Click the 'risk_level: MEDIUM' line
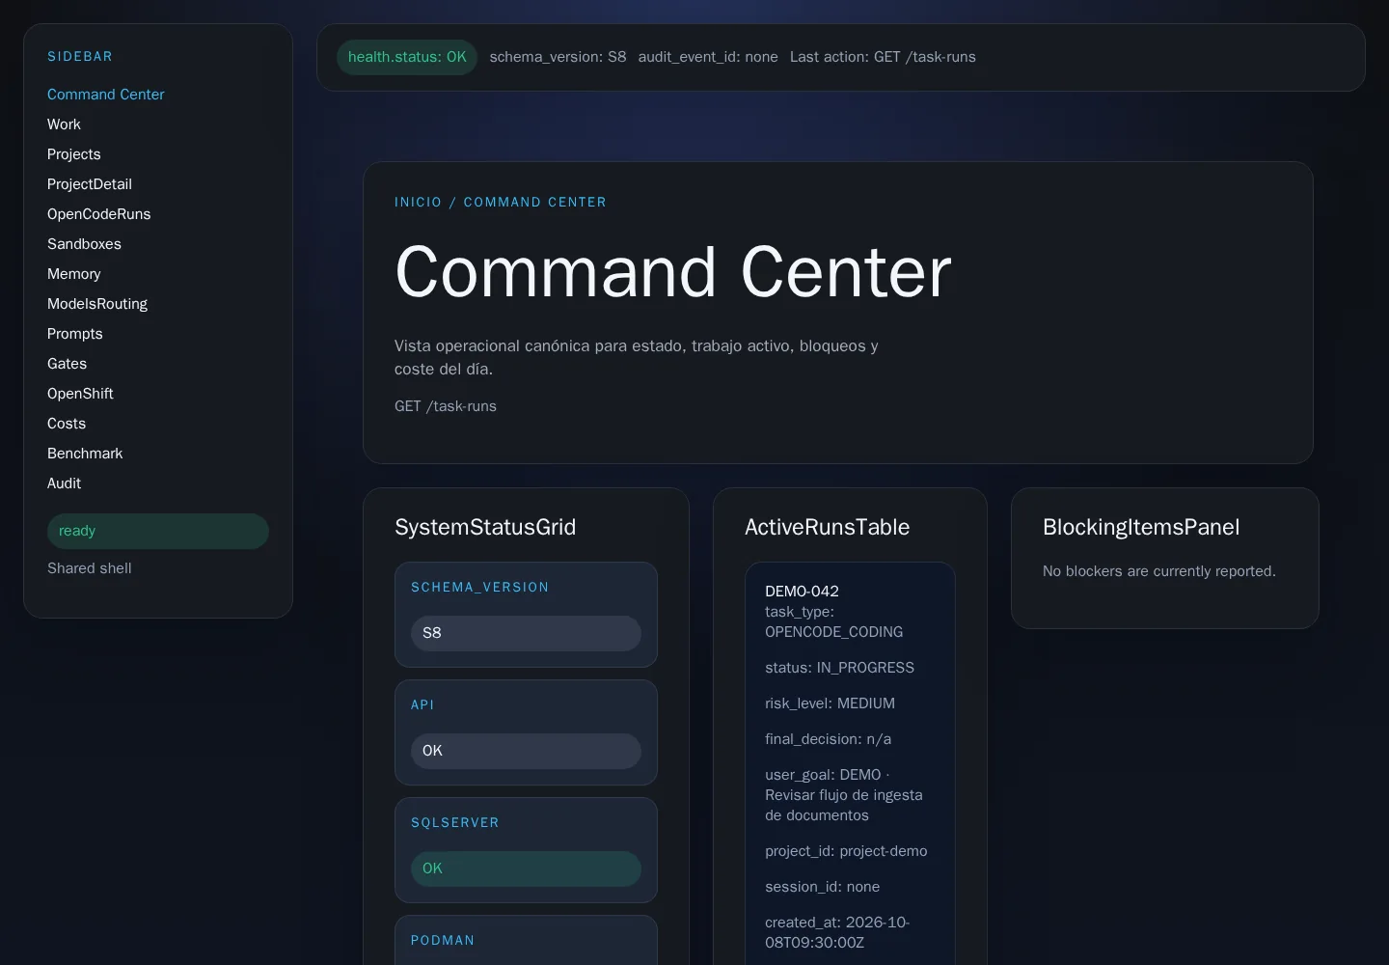 830,703
